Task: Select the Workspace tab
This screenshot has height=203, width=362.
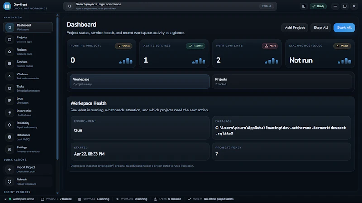Action: 139,82
